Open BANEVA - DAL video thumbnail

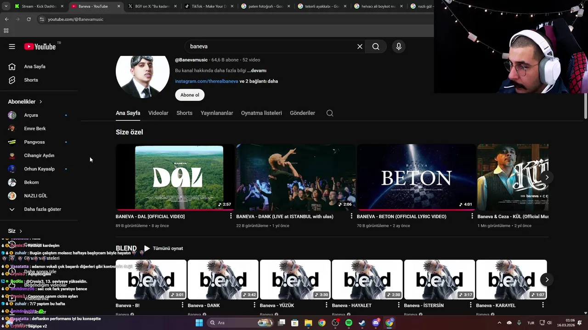tap(175, 177)
